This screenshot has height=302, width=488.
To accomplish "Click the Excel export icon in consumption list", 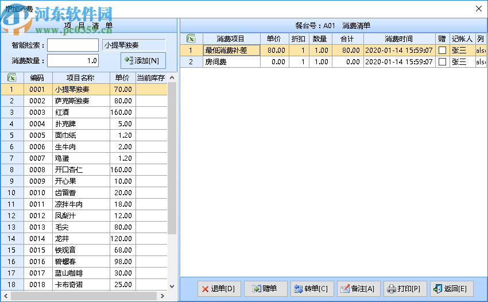I will coord(191,38).
